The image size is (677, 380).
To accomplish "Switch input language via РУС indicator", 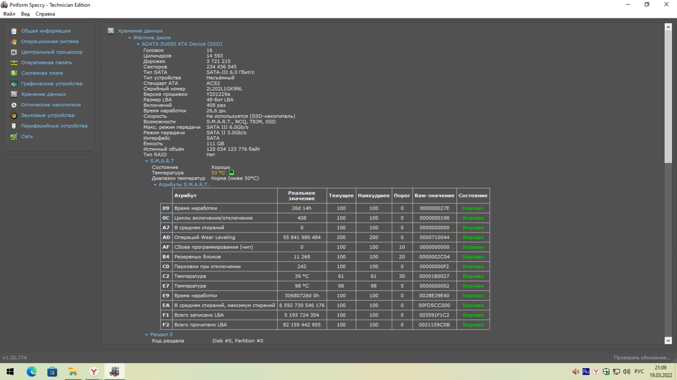I will pyautogui.click(x=639, y=372).
